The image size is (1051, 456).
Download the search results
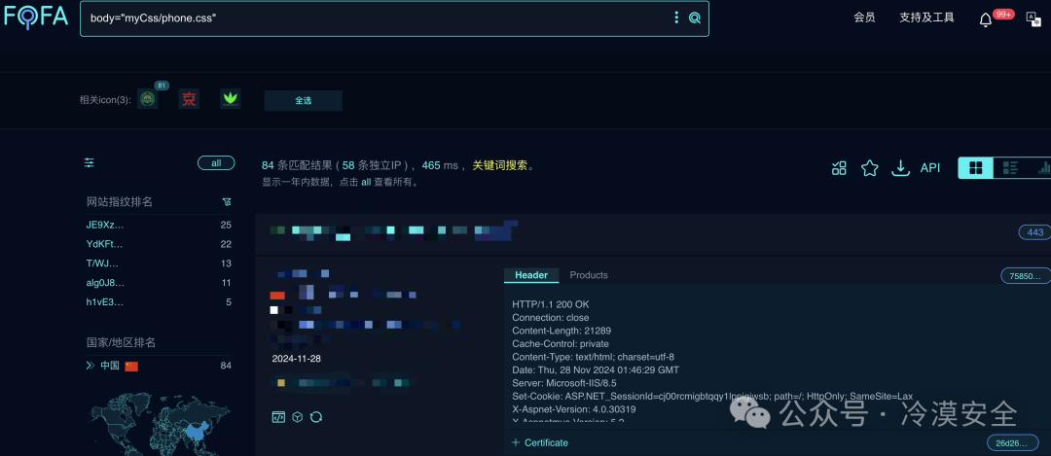[900, 168]
